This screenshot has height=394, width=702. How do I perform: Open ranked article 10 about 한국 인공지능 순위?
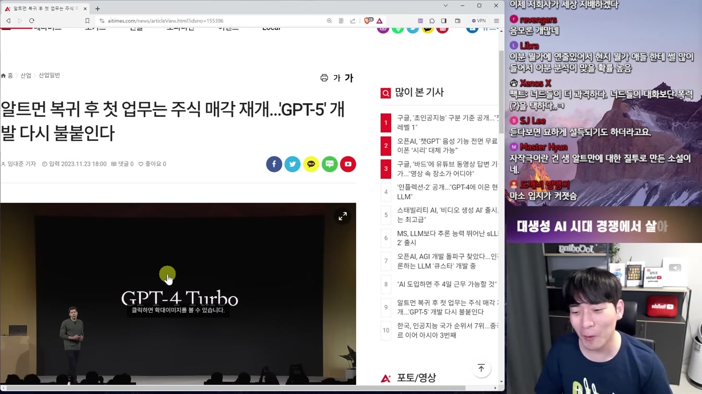[x=448, y=330]
